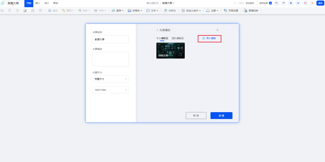Open the 主题 theme dropdown

coord(212,11)
